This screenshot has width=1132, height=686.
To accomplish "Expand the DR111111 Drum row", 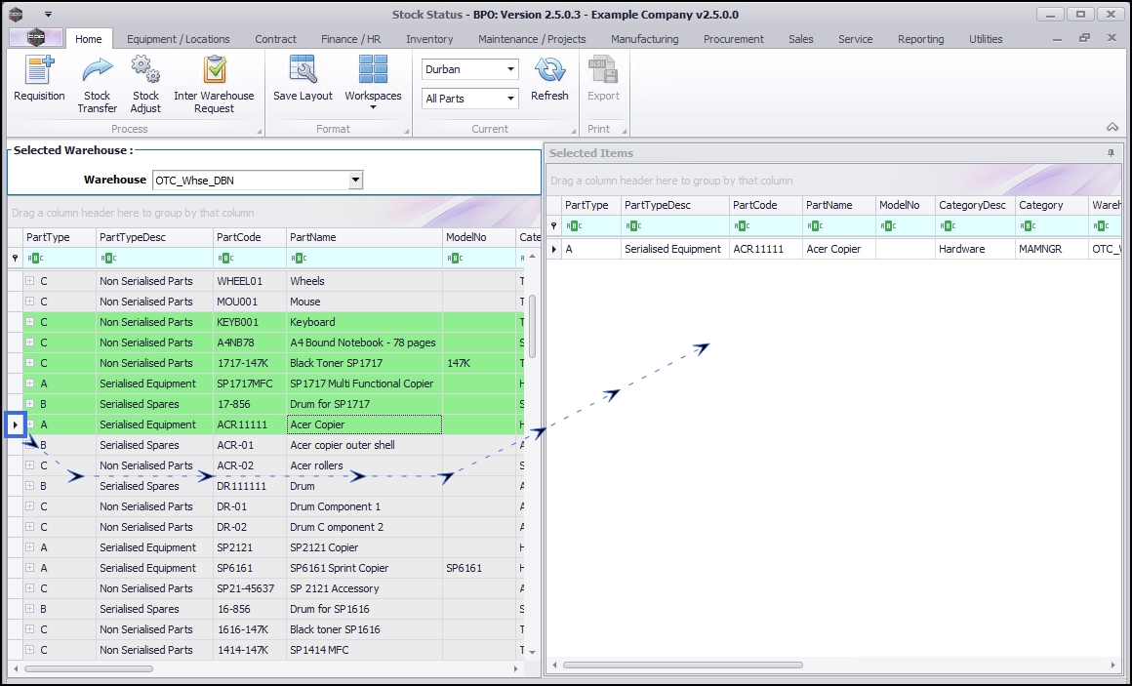I will click(x=29, y=486).
